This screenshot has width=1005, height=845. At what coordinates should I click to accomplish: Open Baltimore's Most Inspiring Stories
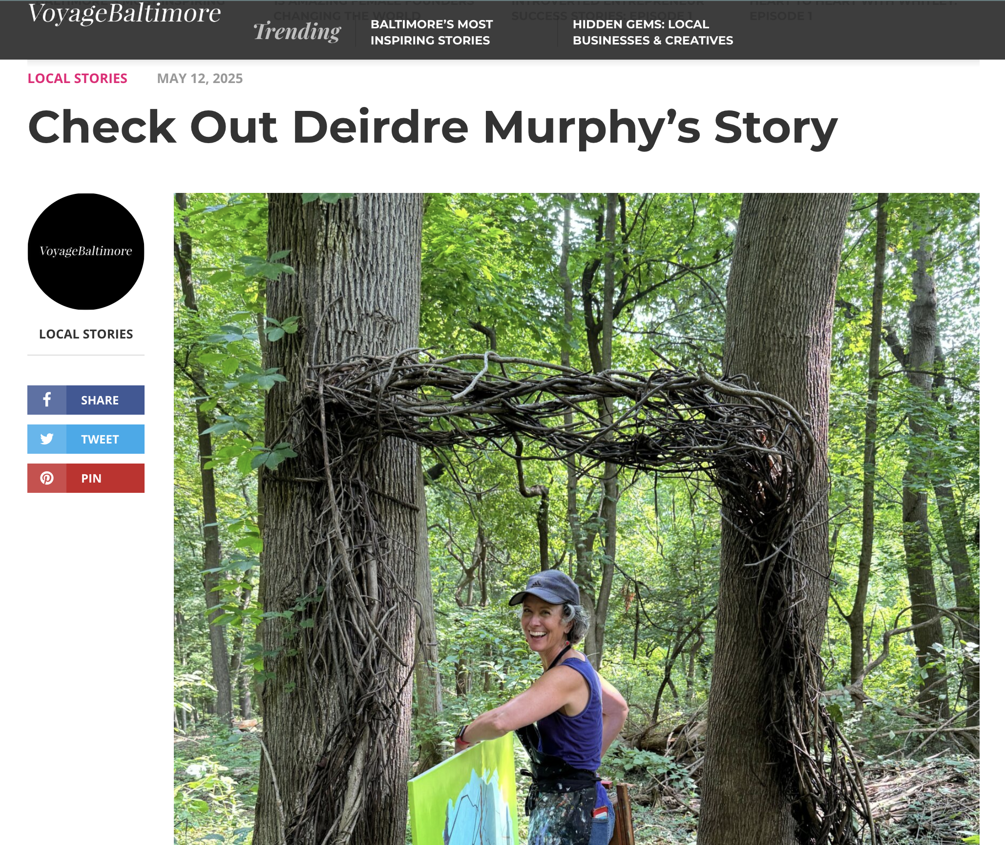point(432,32)
